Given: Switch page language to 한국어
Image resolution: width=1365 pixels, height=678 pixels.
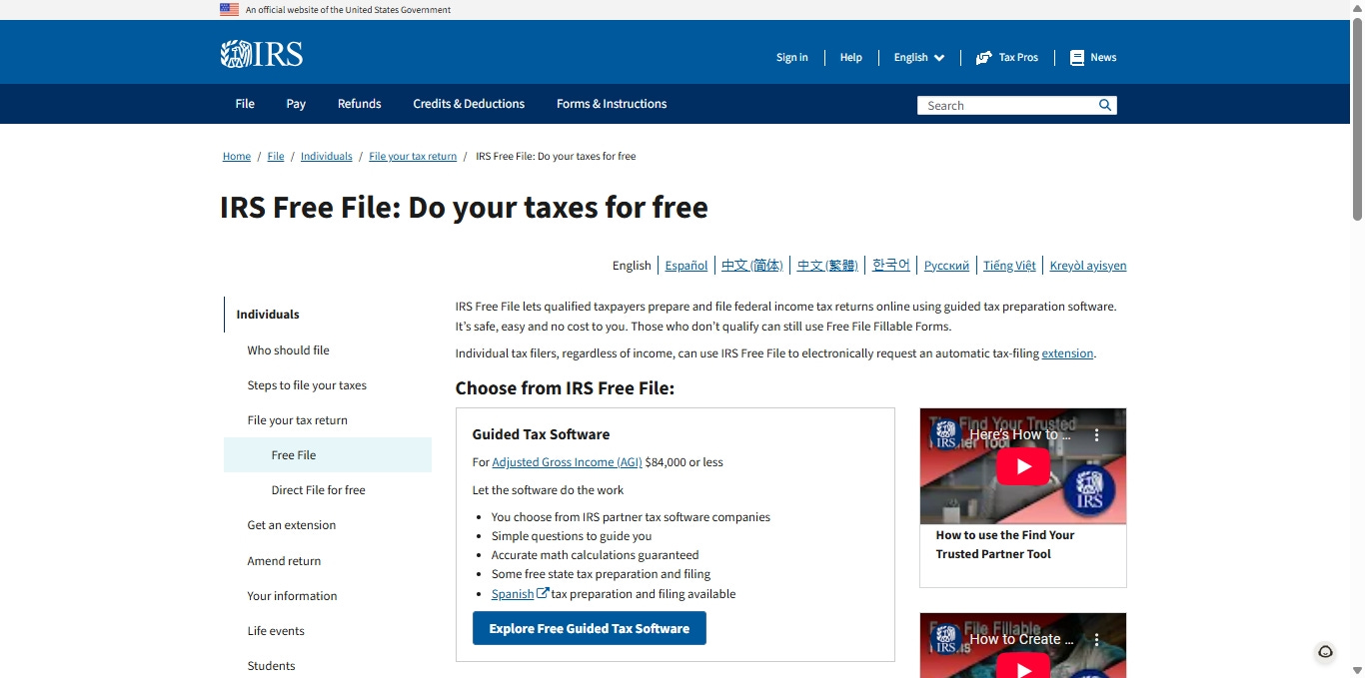Looking at the screenshot, I should pos(891,266).
